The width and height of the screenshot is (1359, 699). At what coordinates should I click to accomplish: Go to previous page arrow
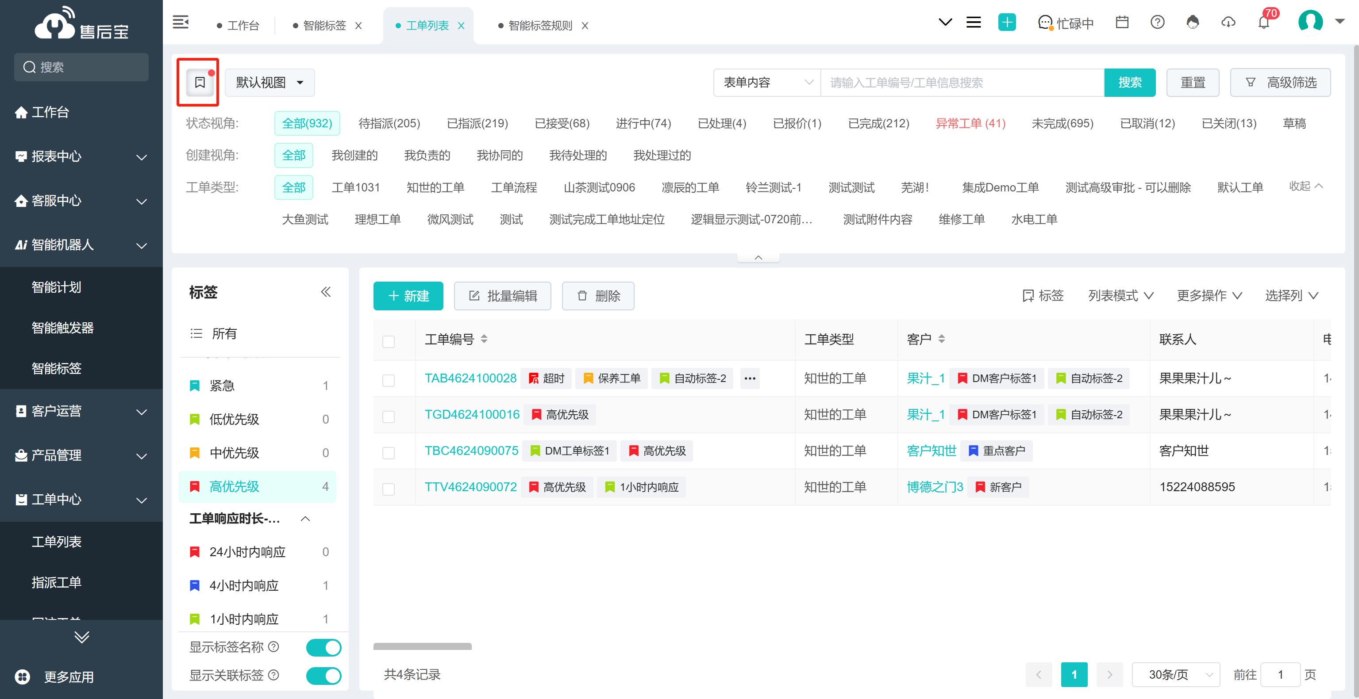coord(1038,675)
